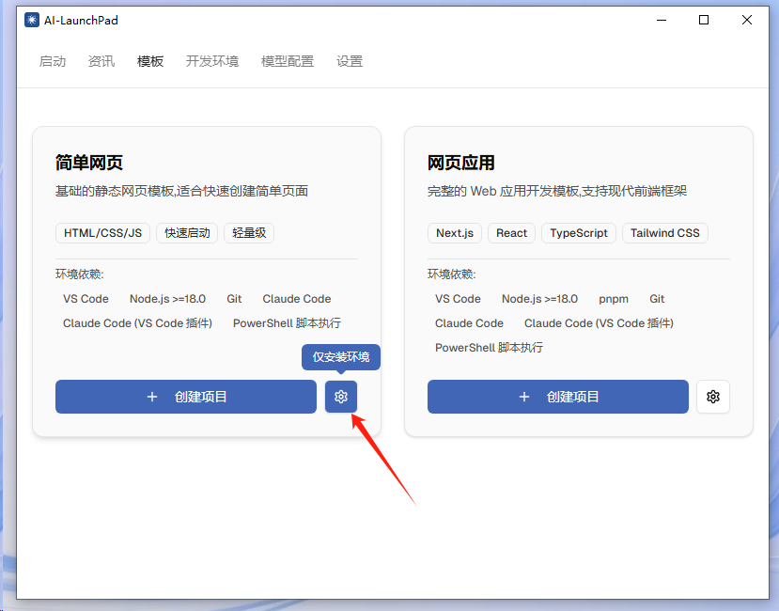Click the 仅安装环境 tooltip label
779x611 pixels.
click(341, 357)
